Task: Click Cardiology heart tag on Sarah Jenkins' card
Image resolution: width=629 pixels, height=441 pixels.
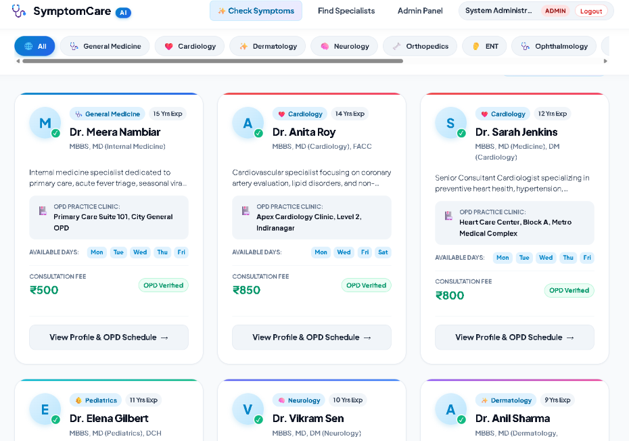Action: (503, 114)
